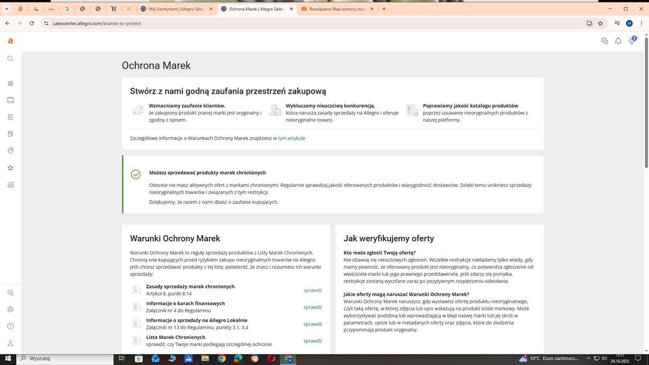Open the statistics chart icon in the sidebar

[x=10, y=184]
